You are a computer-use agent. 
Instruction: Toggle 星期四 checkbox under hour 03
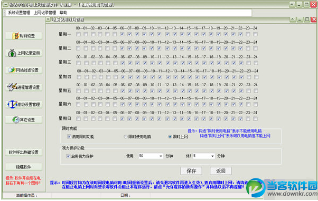(101, 77)
